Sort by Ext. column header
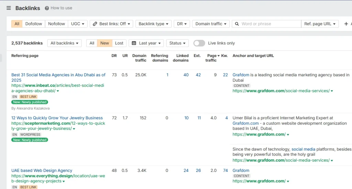The width and height of the screenshot is (352, 189). [x=197, y=56]
